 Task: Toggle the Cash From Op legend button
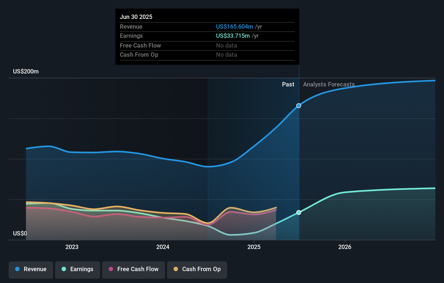pyautogui.click(x=197, y=270)
